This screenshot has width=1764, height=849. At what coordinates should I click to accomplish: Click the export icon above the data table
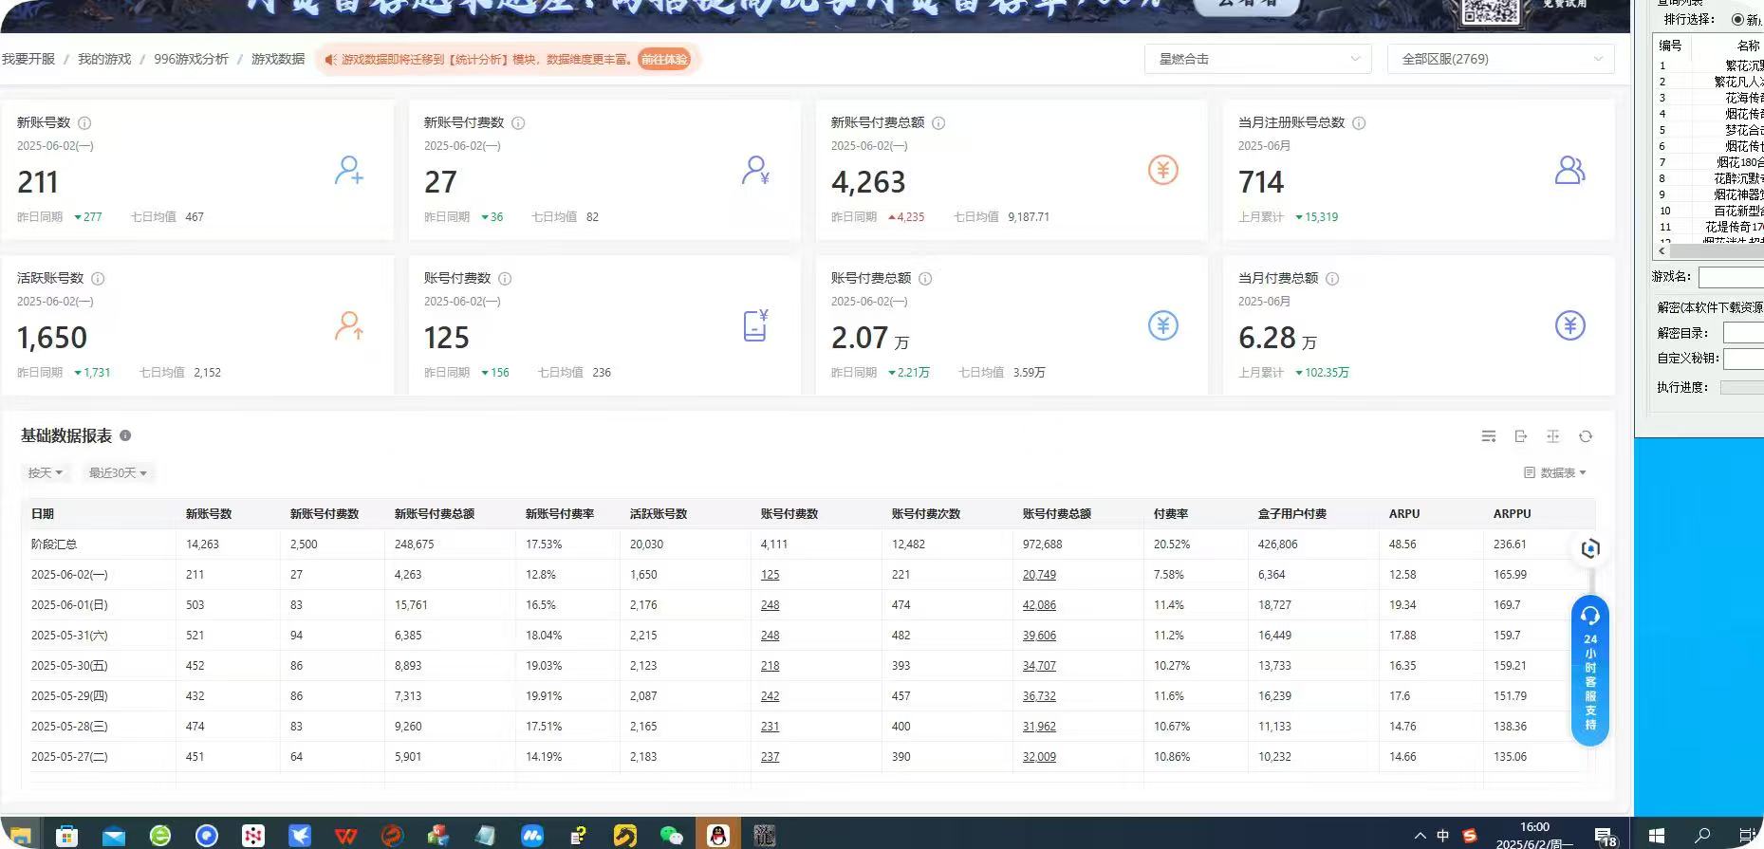(1520, 436)
